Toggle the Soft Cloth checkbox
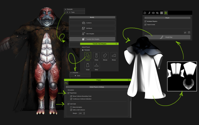The width and height of the screenshot is (199, 125). pos(68,104)
